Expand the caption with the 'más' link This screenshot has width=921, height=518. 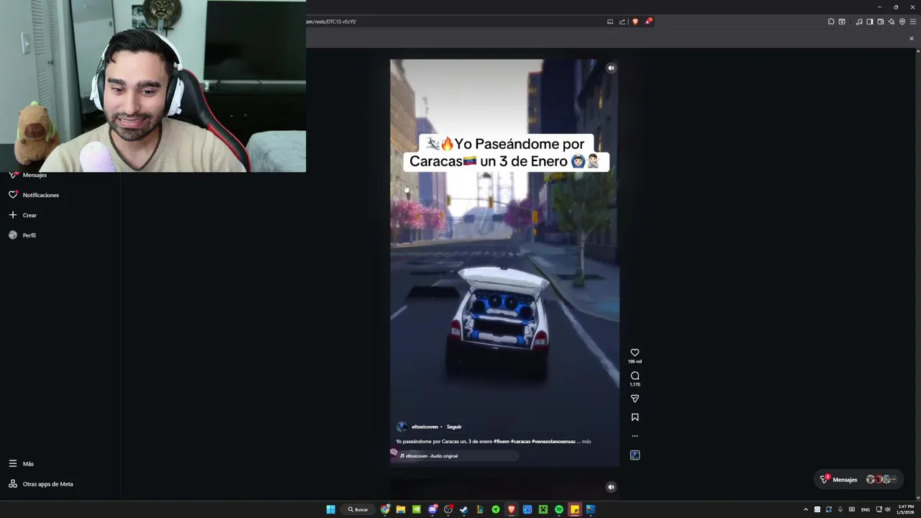(x=586, y=442)
